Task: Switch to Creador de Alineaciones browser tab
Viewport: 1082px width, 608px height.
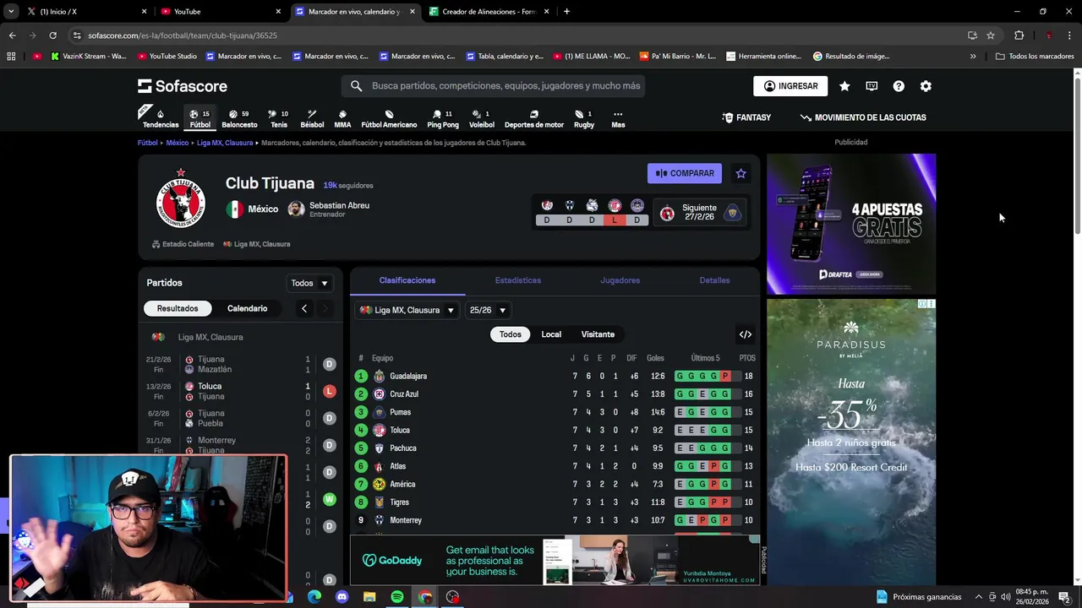Action: pyautogui.click(x=489, y=12)
